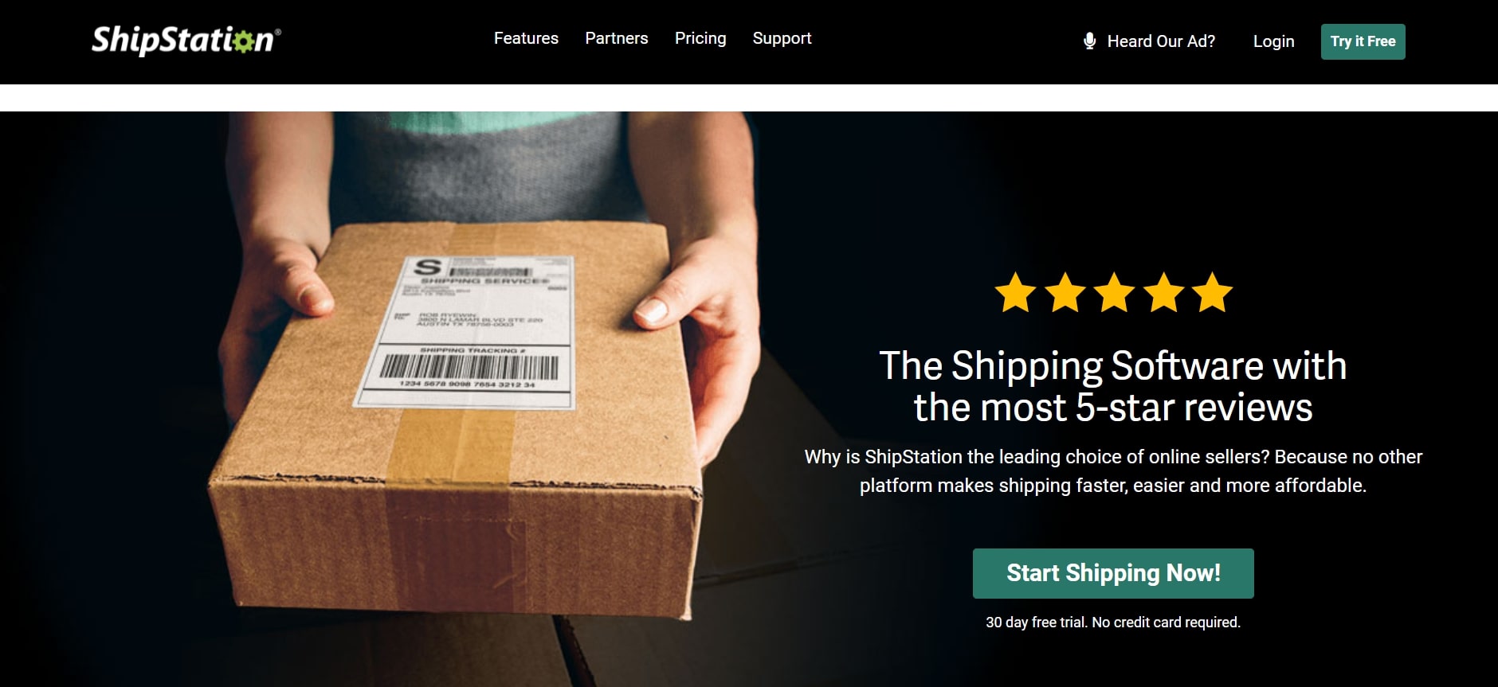The width and height of the screenshot is (1498, 687).
Task: Click the first yellow rating star
Action: point(1015,292)
